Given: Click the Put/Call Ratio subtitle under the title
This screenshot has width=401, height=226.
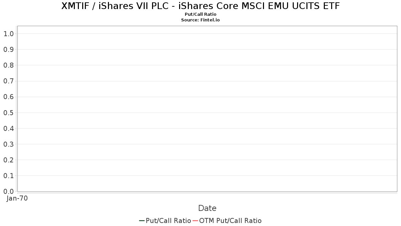Looking at the screenshot, I should tap(200, 14).
